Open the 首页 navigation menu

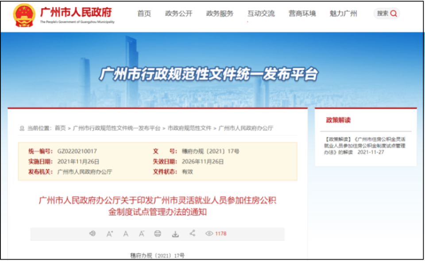(144, 14)
